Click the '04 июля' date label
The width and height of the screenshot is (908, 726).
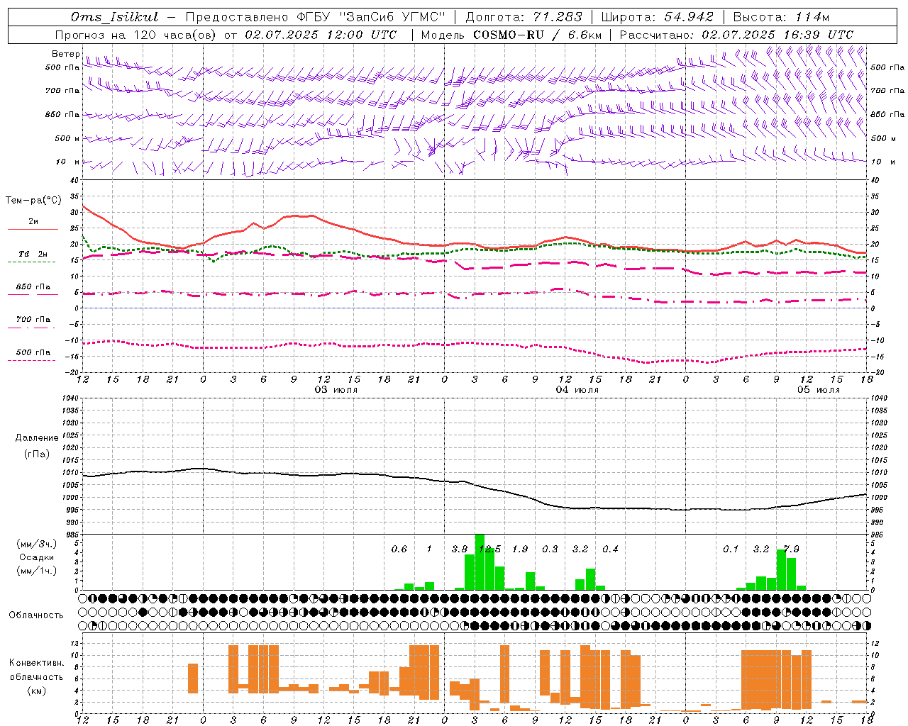(577, 390)
